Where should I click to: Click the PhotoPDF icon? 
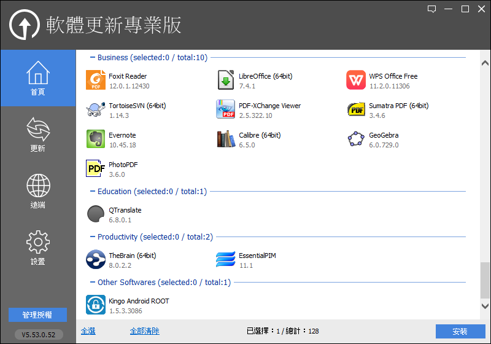pyautogui.click(x=96, y=168)
